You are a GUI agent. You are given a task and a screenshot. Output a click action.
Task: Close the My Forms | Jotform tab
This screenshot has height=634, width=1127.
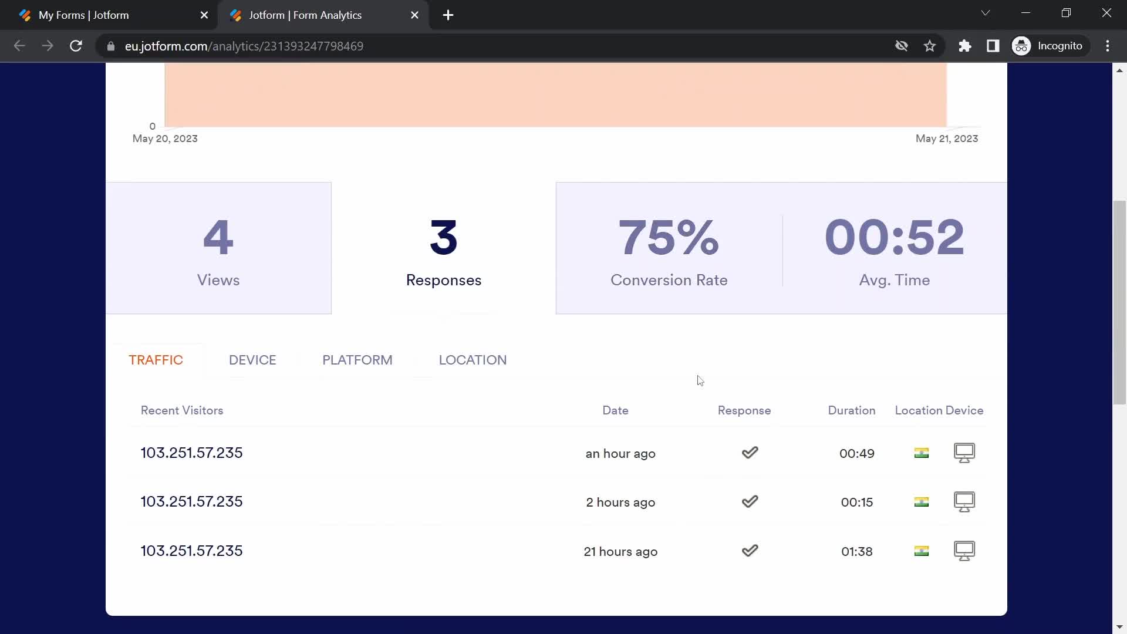[x=204, y=15]
